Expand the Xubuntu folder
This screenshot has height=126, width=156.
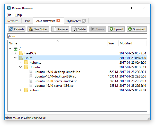point(21,90)
